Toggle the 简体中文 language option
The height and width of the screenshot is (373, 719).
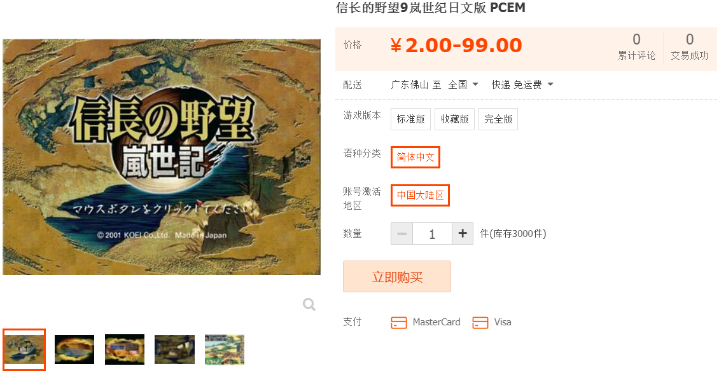415,157
